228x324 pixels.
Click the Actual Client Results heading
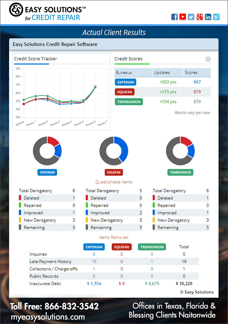(x=114, y=32)
